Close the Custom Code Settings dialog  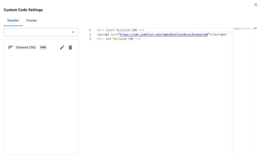pos(256,5)
